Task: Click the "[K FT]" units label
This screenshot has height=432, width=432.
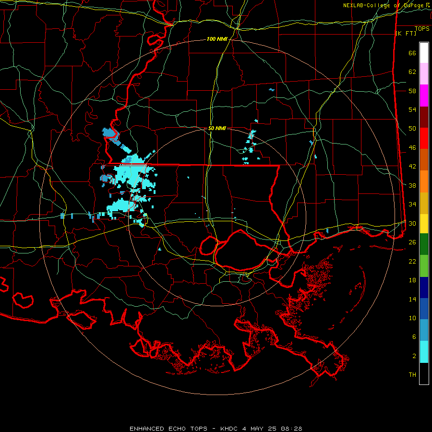Action: [406, 34]
